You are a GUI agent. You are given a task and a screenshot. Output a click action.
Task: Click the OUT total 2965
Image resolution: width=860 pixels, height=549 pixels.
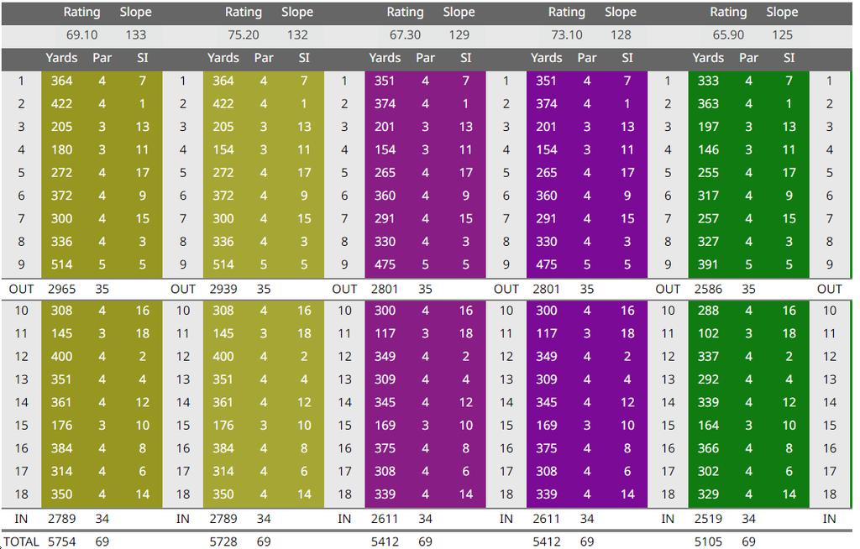click(61, 289)
